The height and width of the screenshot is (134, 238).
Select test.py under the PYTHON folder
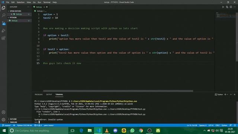tap(20, 20)
